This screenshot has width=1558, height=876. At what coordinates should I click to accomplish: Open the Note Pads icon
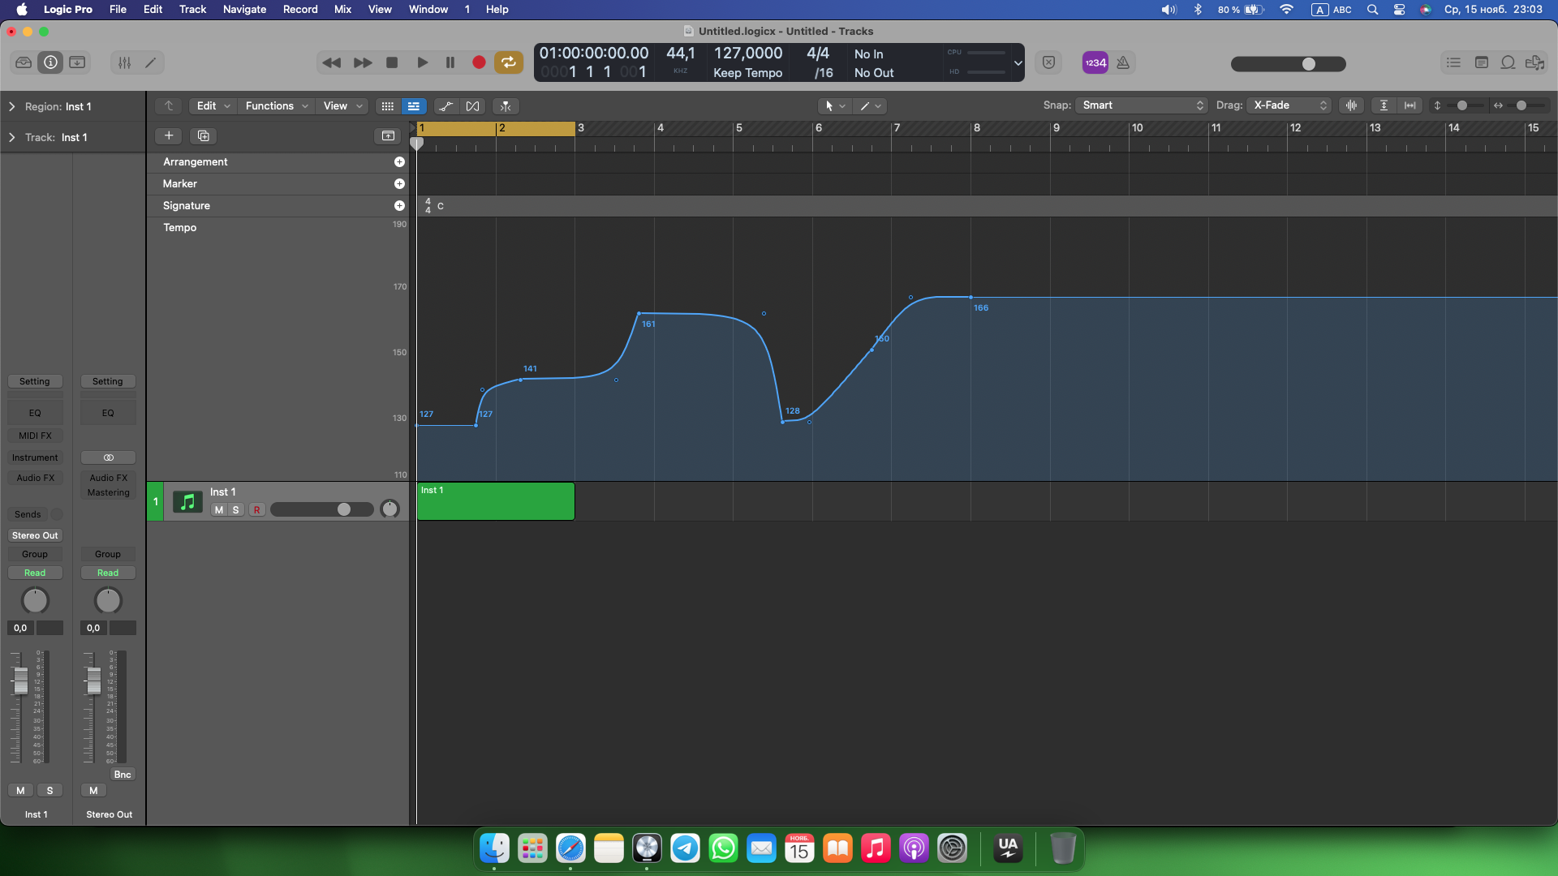click(x=1481, y=62)
